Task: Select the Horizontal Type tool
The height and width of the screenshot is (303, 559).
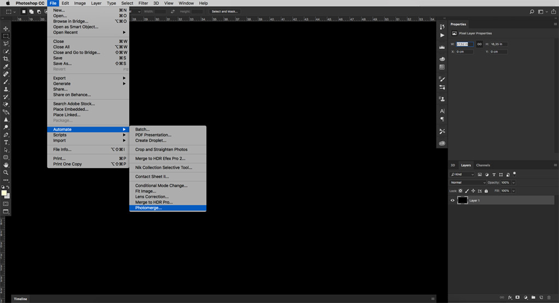Action: pos(6,142)
